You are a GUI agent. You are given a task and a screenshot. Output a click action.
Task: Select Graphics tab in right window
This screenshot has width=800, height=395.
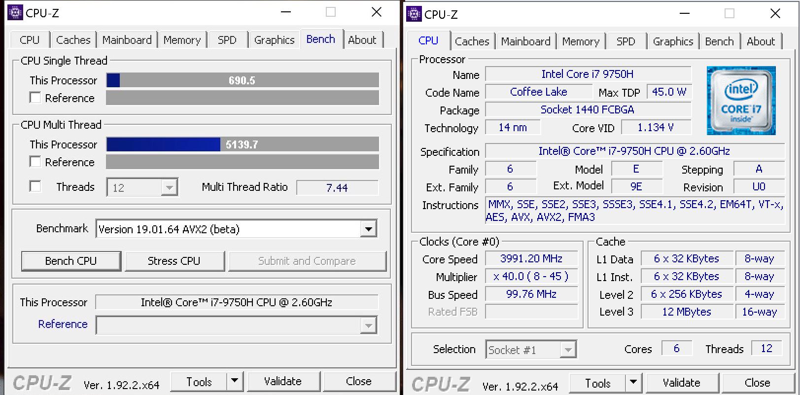click(x=673, y=41)
